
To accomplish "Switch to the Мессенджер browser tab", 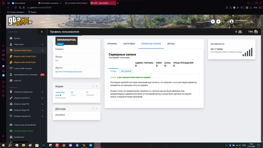I will click(x=18, y=3).
